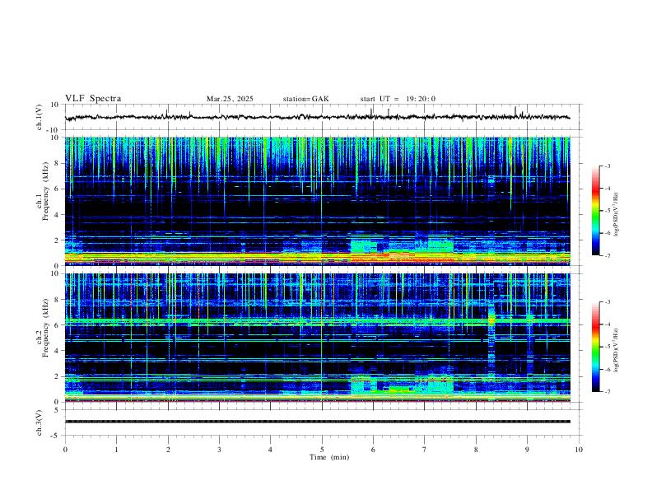The height and width of the screenshot is (504, 652).
Task: Click the "-3" label on ch.1 color bar
Action: (607, 166)
